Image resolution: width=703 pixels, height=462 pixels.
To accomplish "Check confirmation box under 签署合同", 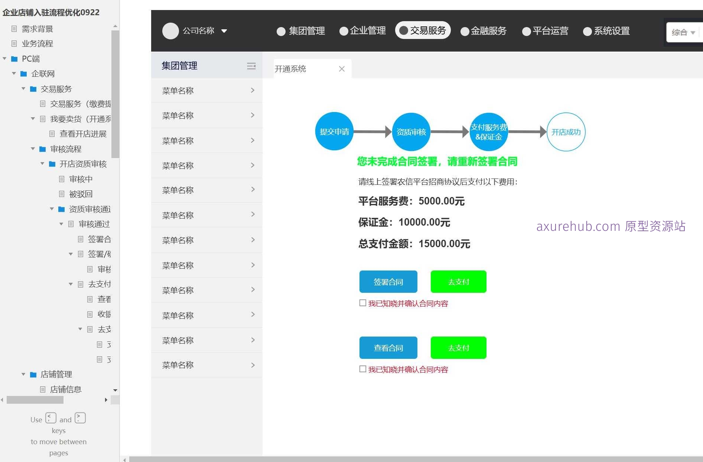I will pyautogui.click(x=363, y=303).
